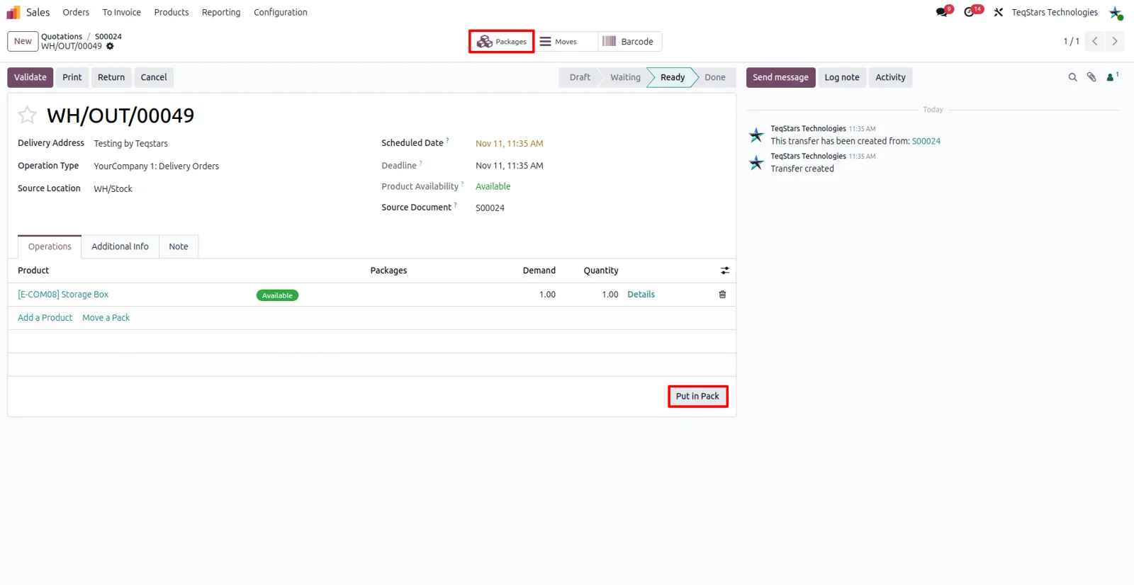
Task: Open the Configuration menu
Action: 281,12
